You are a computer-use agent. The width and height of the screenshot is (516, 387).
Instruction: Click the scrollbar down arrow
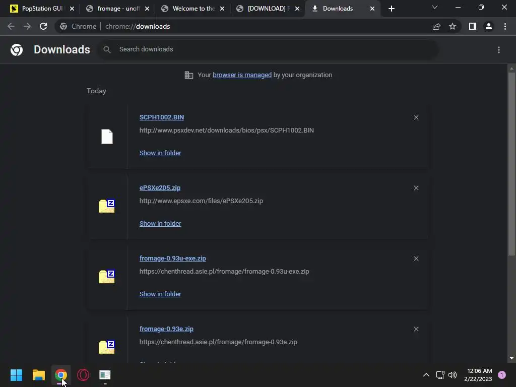pyautogui.click(x=511, y=358)
